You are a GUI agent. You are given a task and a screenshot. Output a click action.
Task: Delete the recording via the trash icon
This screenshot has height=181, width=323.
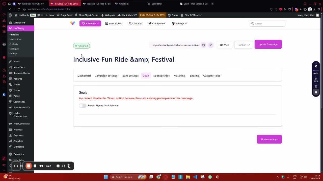[69, 166]
